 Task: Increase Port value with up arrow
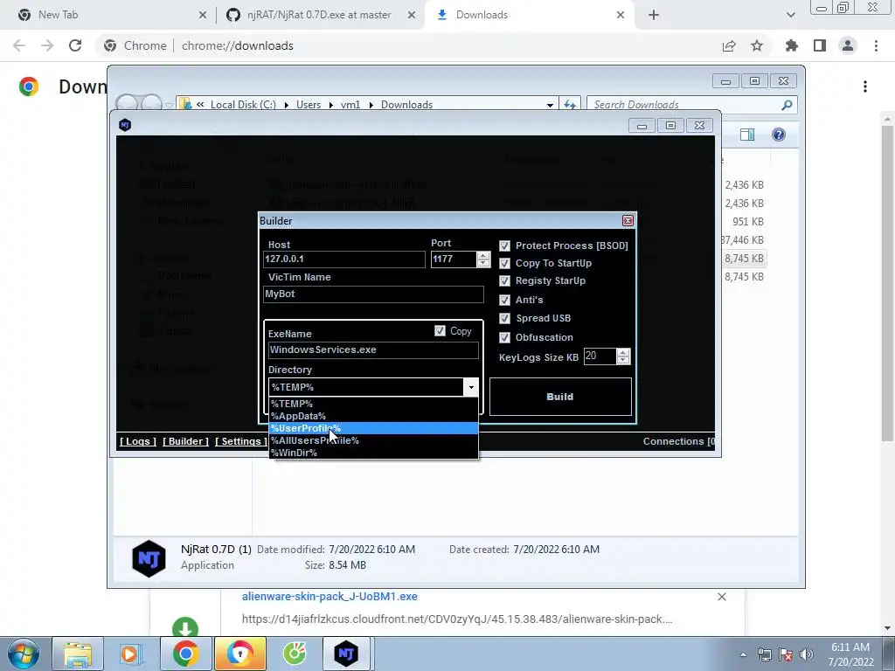click(x=483, y=255)
